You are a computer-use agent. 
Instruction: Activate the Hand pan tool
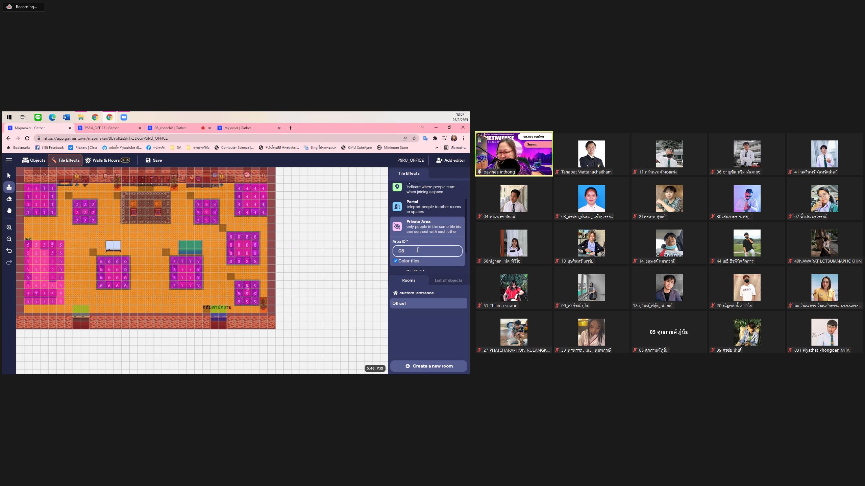[x=9, y=211]
